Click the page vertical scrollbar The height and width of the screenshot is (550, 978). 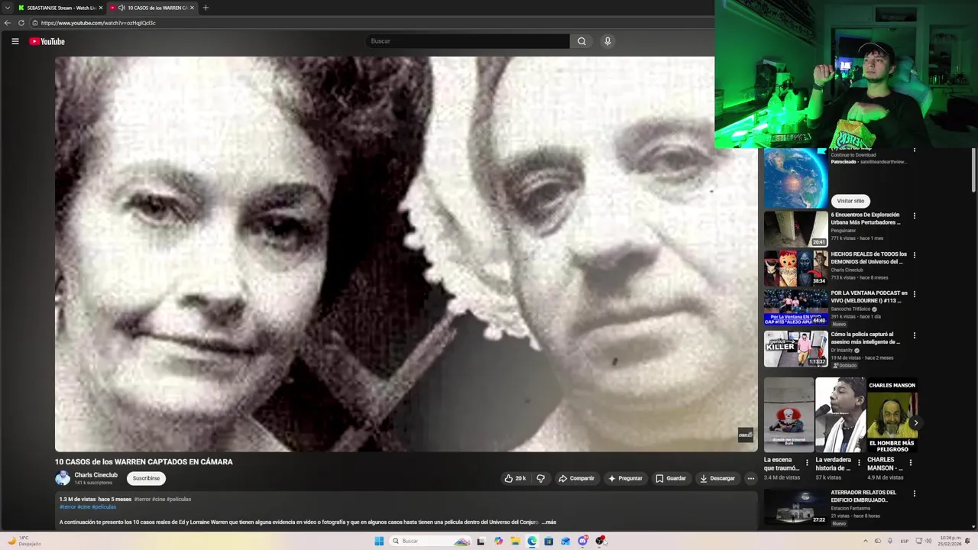[x=973, y=170]
